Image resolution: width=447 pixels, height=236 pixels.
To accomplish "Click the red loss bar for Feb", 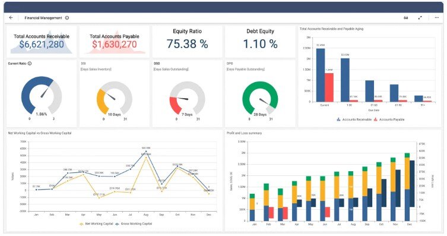I will [271, 213].
